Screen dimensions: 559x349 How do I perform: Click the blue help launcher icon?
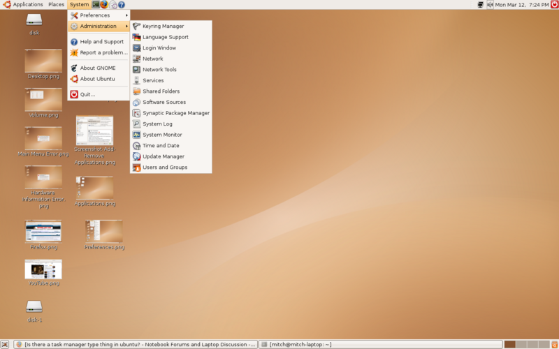coord(122,5)
